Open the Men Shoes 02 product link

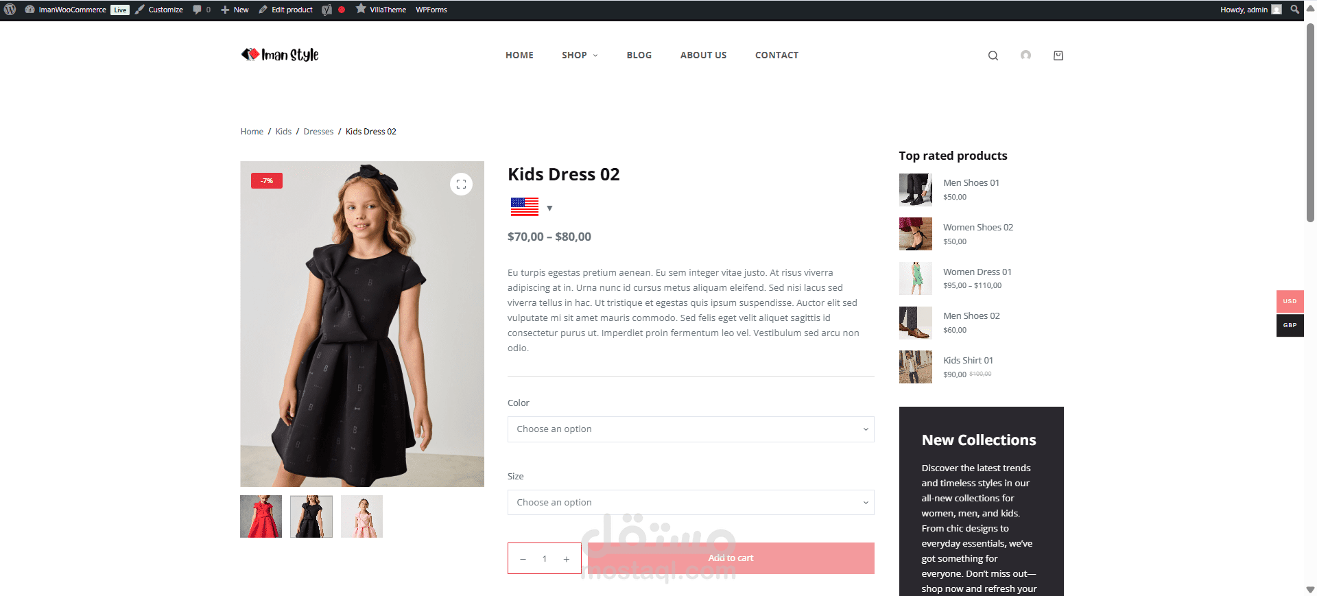point(971,316)
